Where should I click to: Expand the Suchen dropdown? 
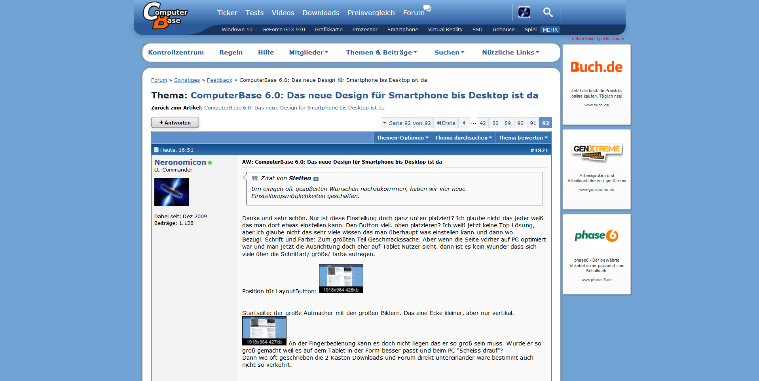(x=449, y=52)
